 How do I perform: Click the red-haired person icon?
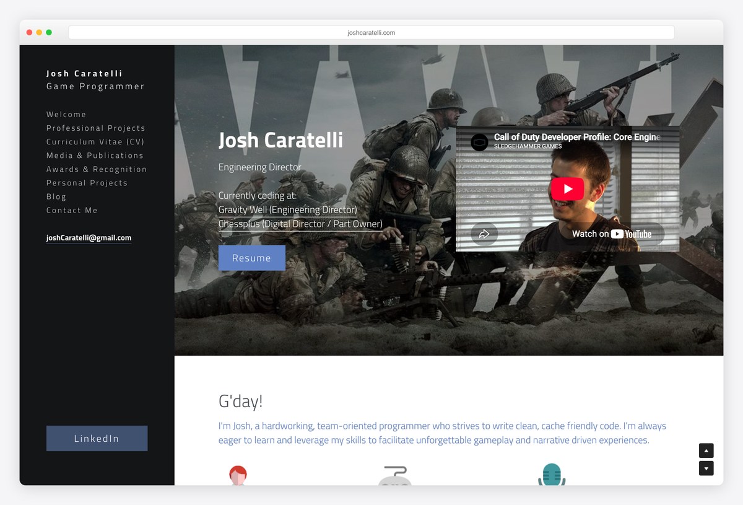[238, 475]
